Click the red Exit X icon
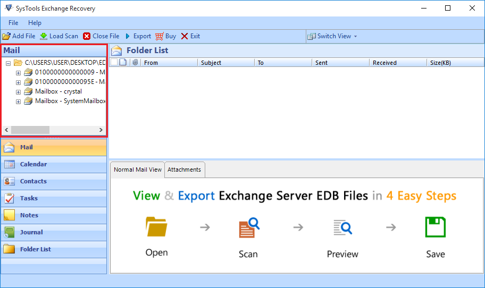 click(185, 36)
